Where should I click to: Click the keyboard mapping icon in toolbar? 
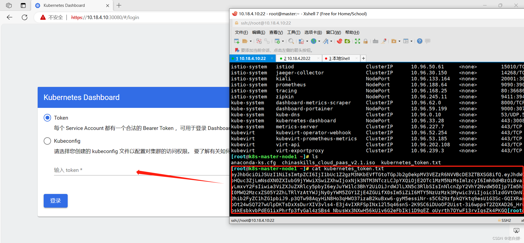pyautogui.click(x=376, y=41)
